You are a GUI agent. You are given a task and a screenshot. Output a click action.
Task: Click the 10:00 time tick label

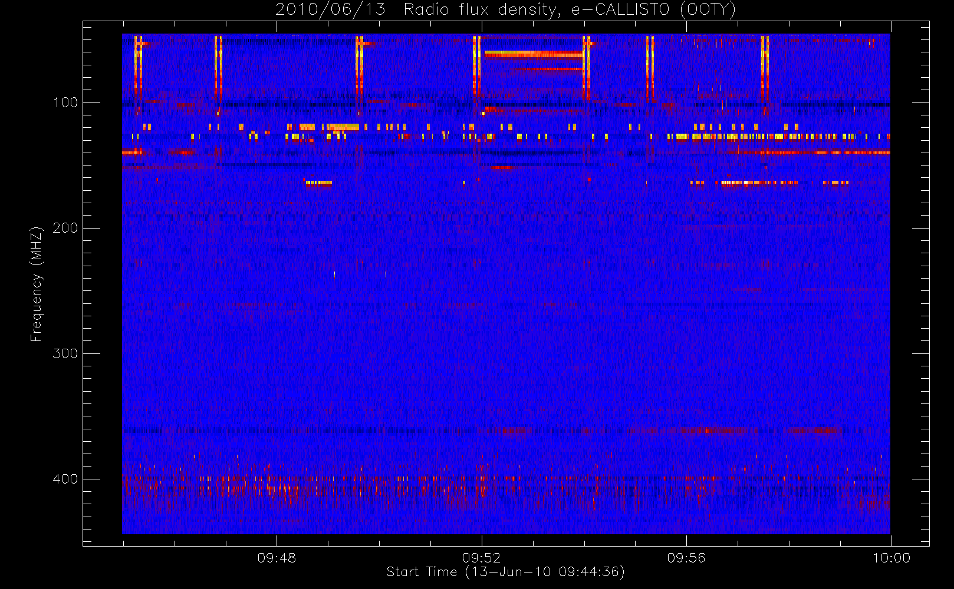892,558
